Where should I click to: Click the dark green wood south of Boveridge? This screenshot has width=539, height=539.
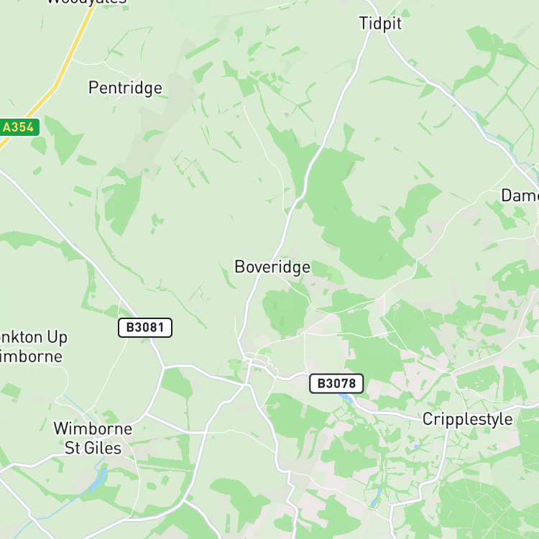285,311
